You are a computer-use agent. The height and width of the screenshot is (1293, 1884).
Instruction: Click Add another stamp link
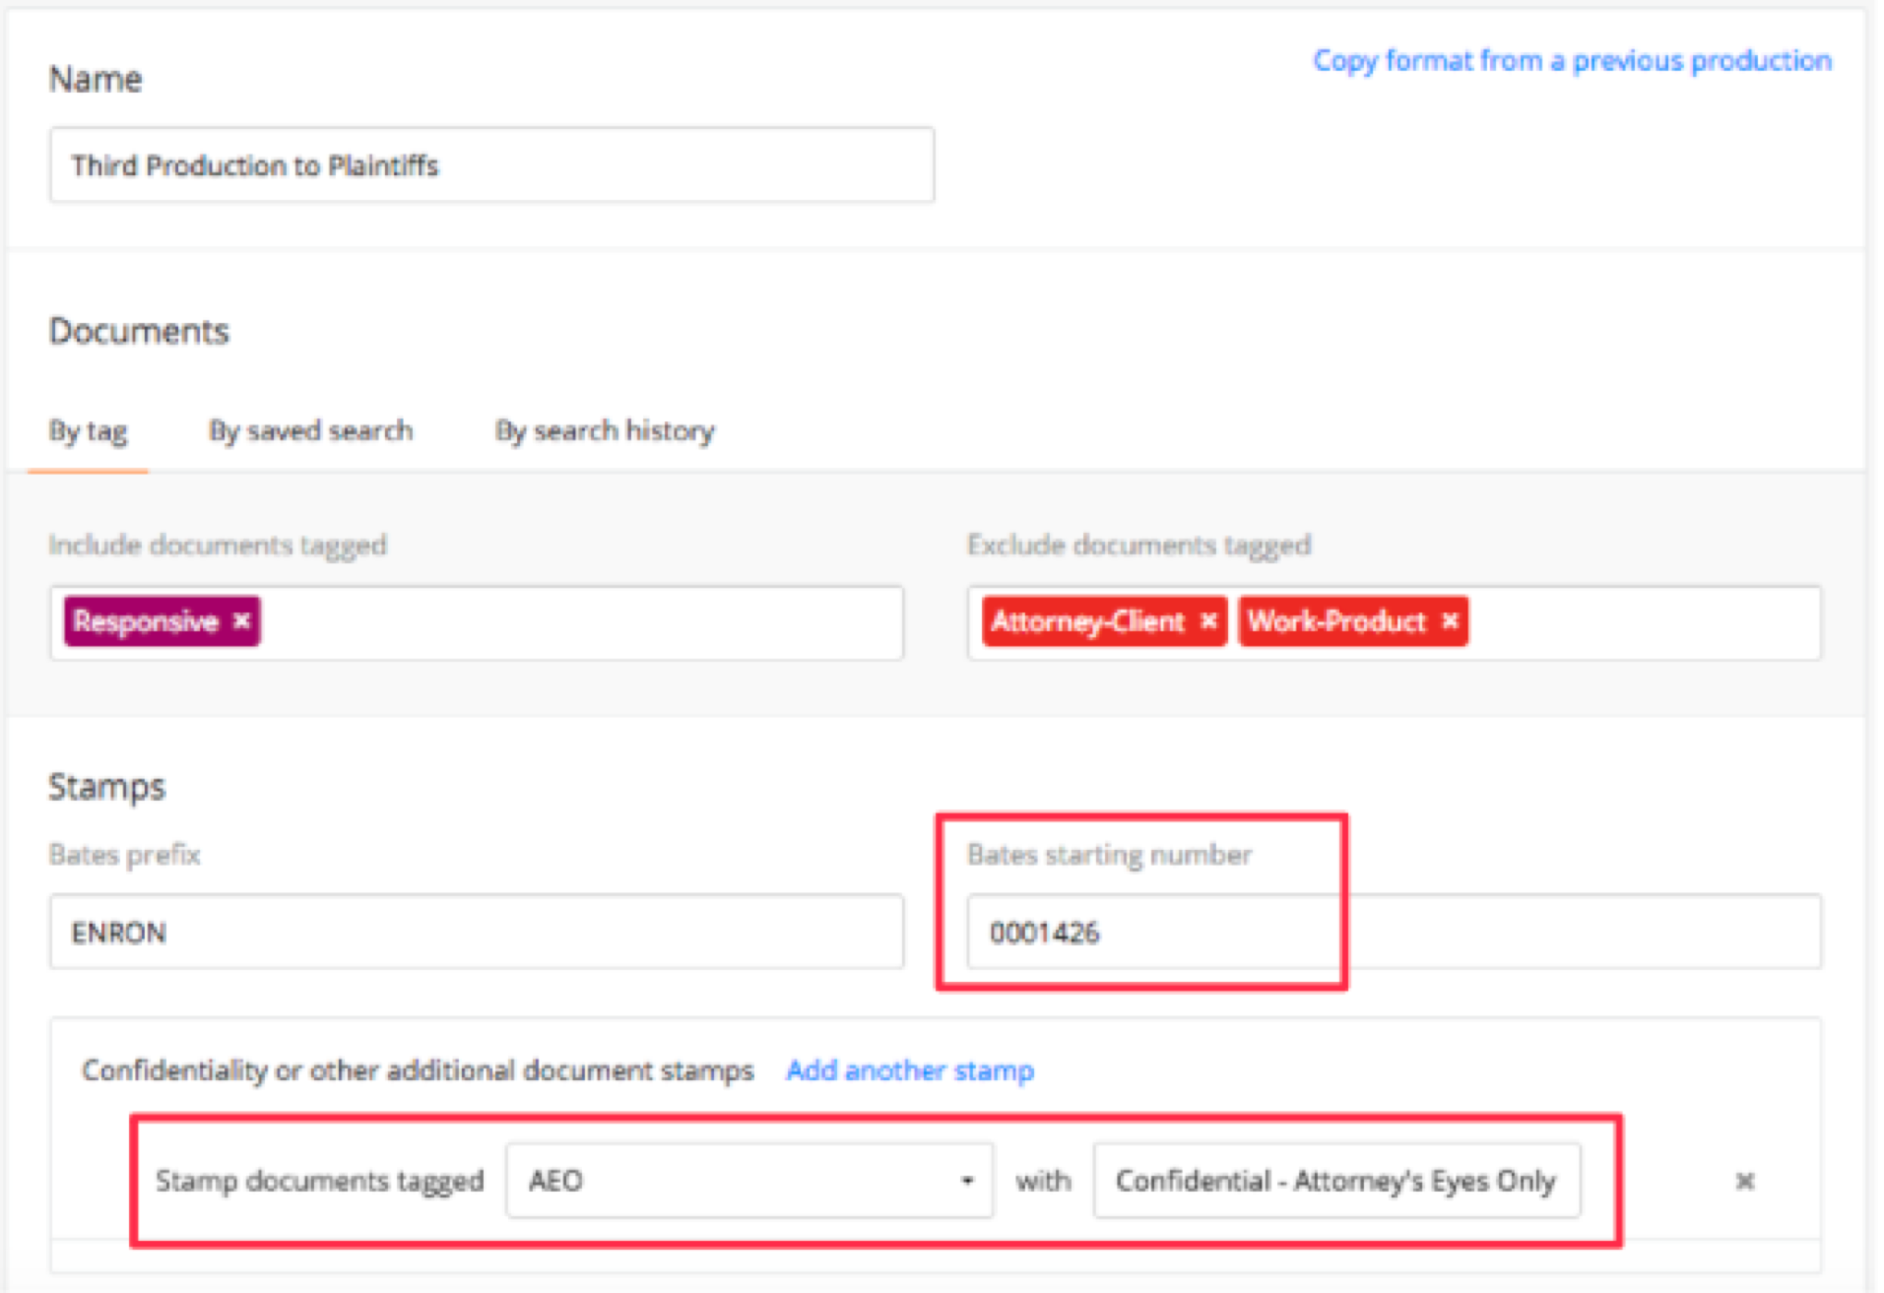[910, 1070]
